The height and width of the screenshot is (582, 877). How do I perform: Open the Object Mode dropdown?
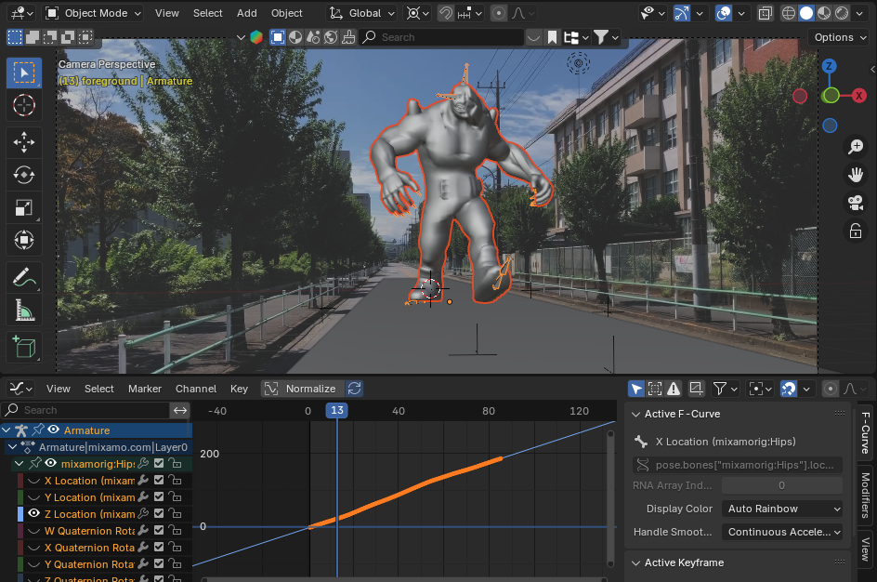point(93,13)
